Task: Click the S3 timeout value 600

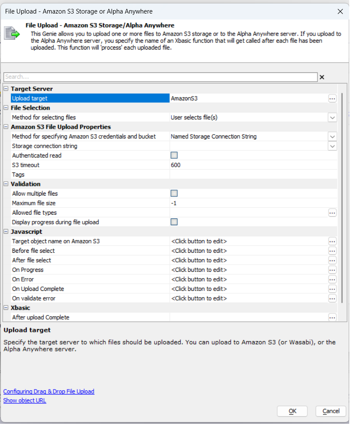Action: pos(176,165)
